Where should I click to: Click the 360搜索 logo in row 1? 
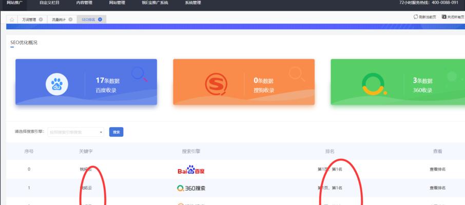click(191, 188)
